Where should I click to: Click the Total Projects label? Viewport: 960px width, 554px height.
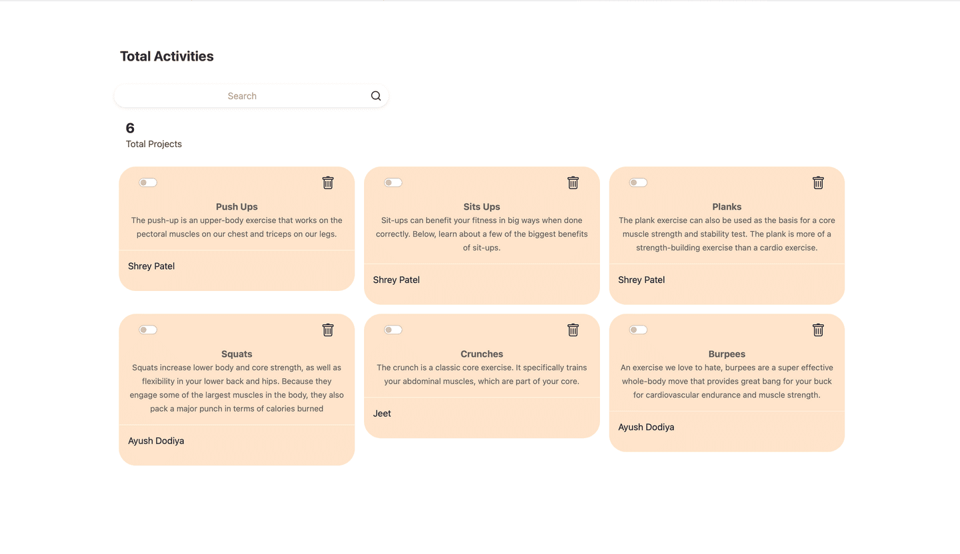(154, 144)
